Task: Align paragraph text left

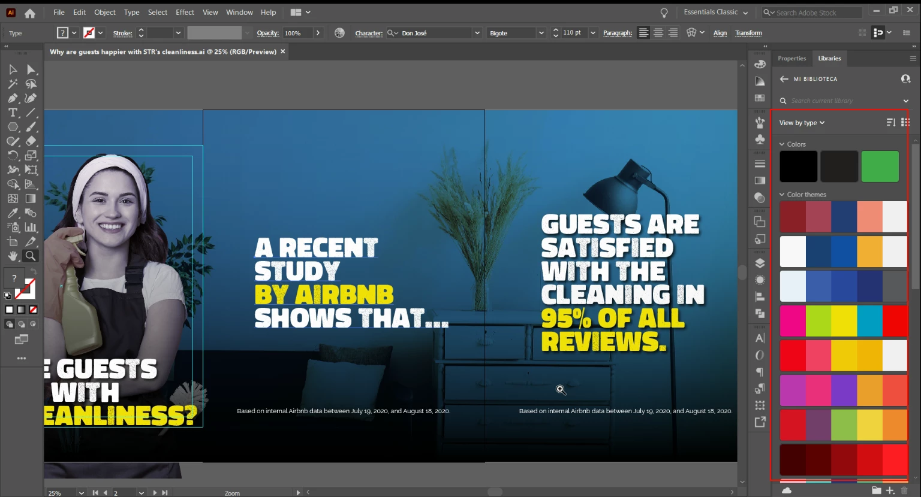Action: click(643, 33)
